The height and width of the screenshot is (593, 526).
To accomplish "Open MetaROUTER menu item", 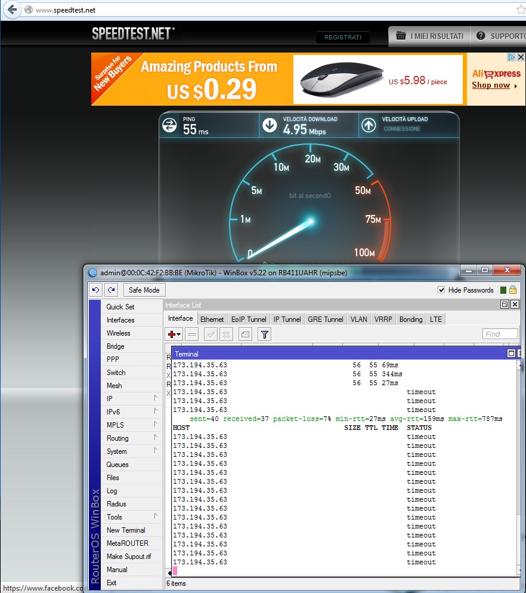I will (x=131, y=543).
